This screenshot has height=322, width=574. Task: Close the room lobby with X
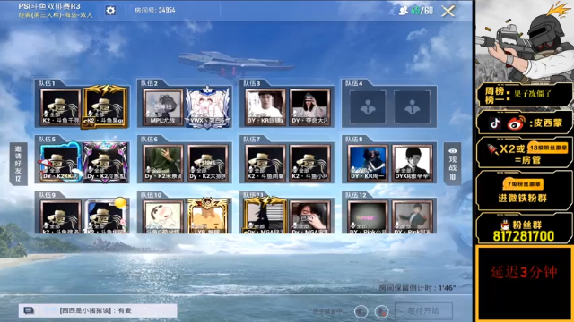point(448,11)
